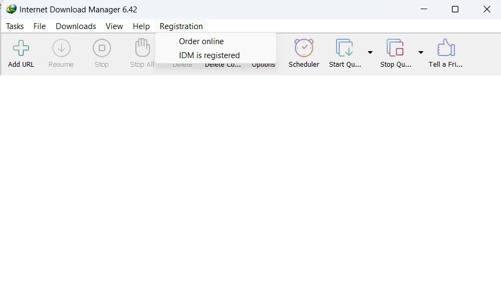Image resolution: width=501 pixels, height=308 pixels.
Task: Choose Order online from the menu
Action: (201, 41)
